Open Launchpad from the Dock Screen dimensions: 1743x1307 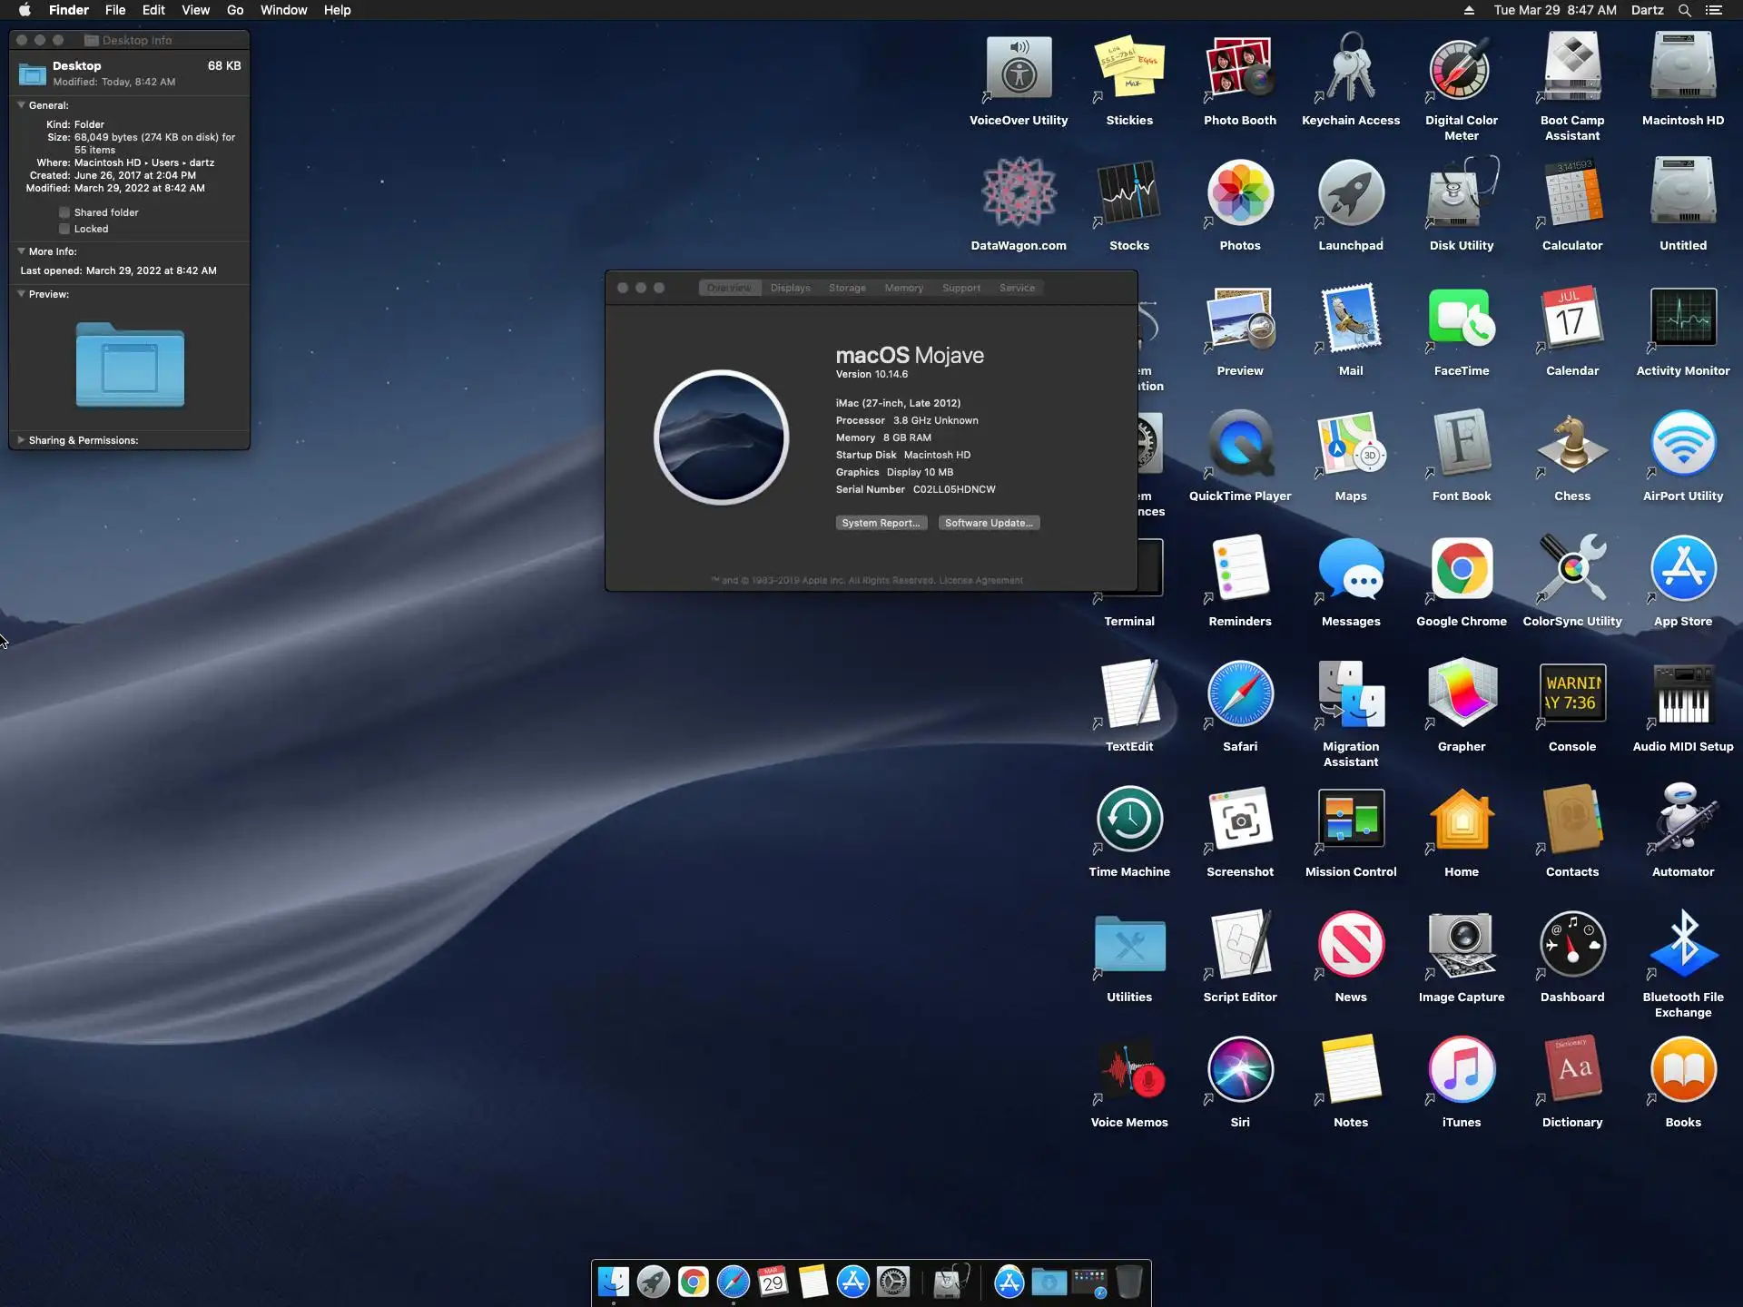coord(653,1282)
